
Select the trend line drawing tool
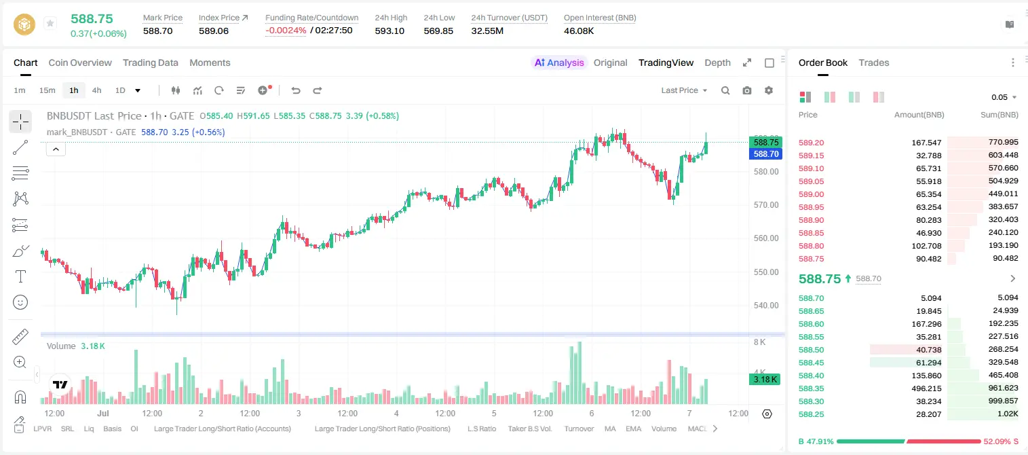(20, 147)
